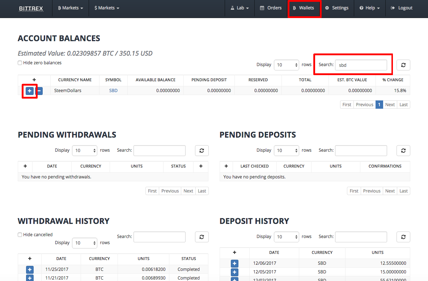Toggle Hide cancelled checkbox
This screenshot has height=281, width=428.
tap(20, 235)
